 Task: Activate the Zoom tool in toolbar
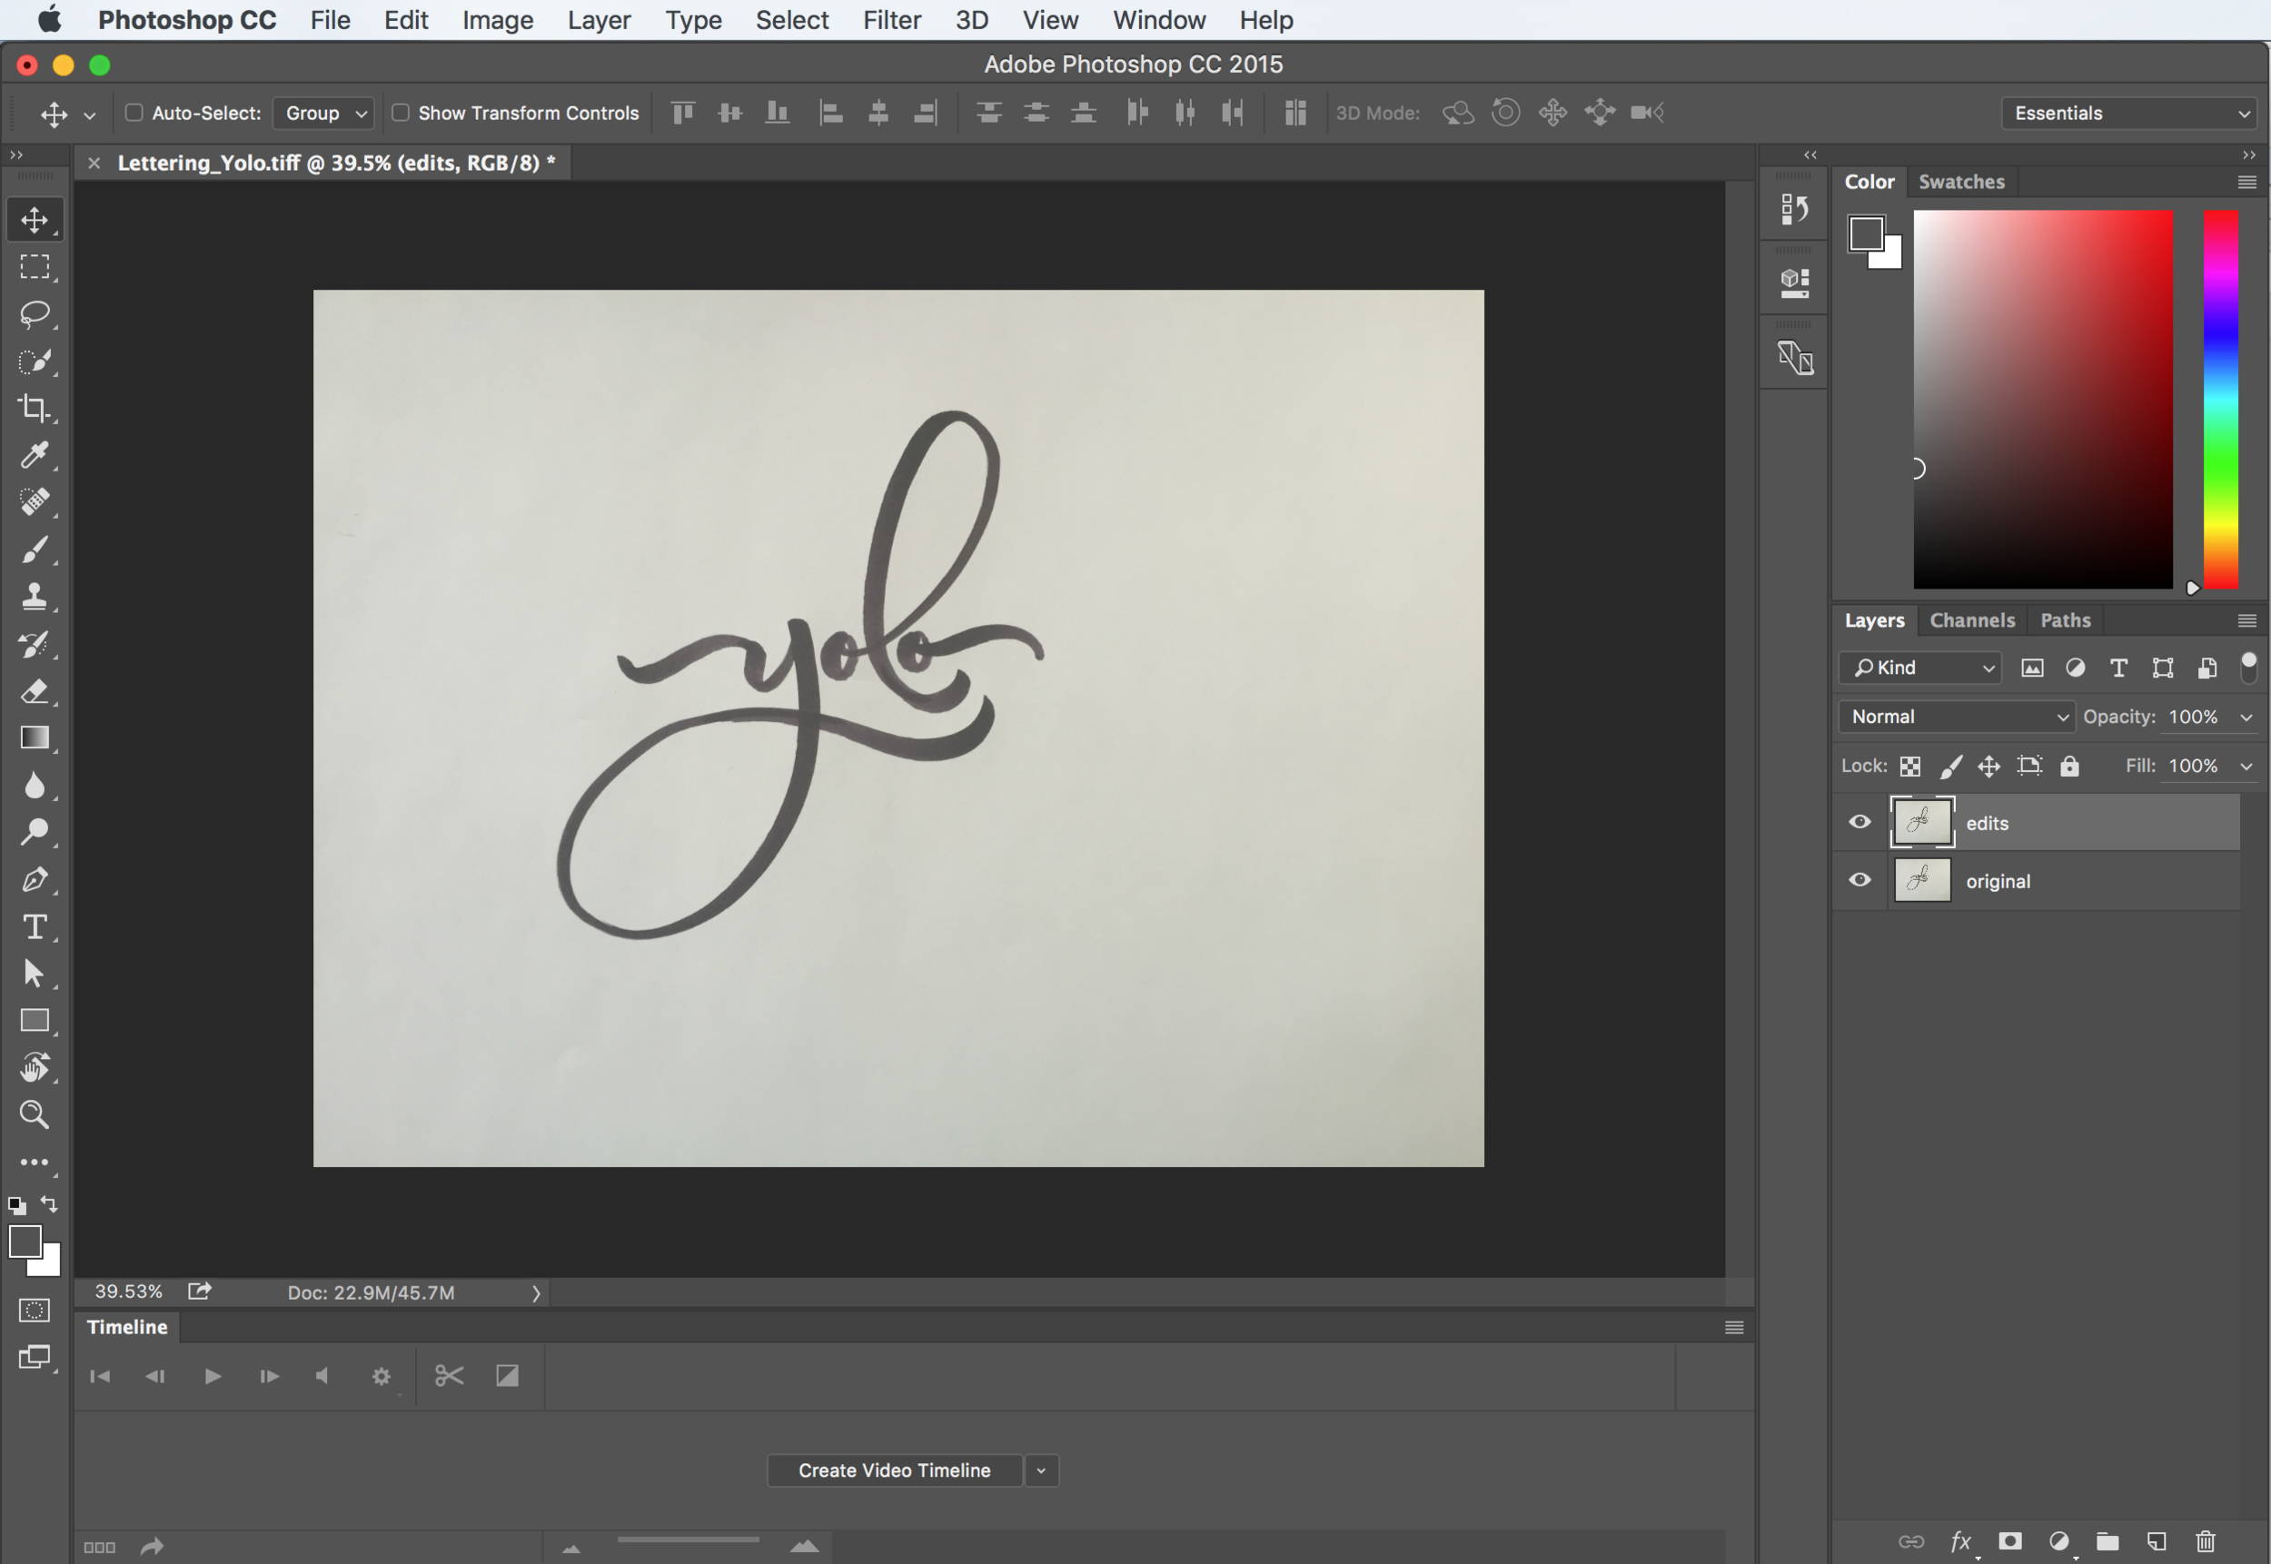(x=35, y=1114)
